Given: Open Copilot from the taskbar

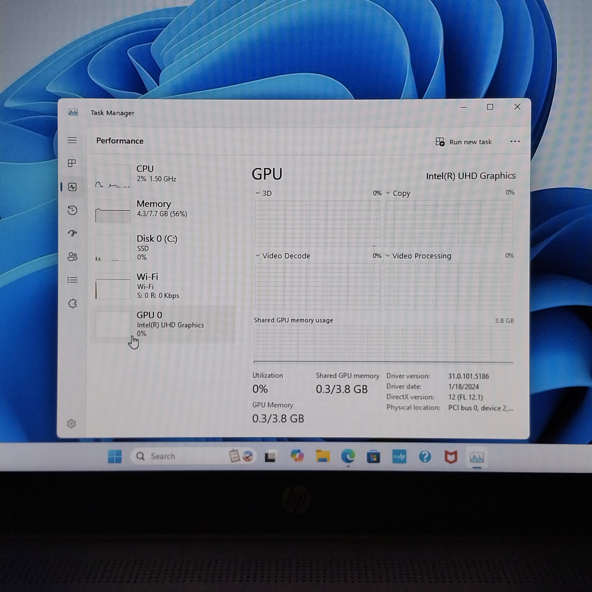Looking at the screenshot, I should [297, 456].
